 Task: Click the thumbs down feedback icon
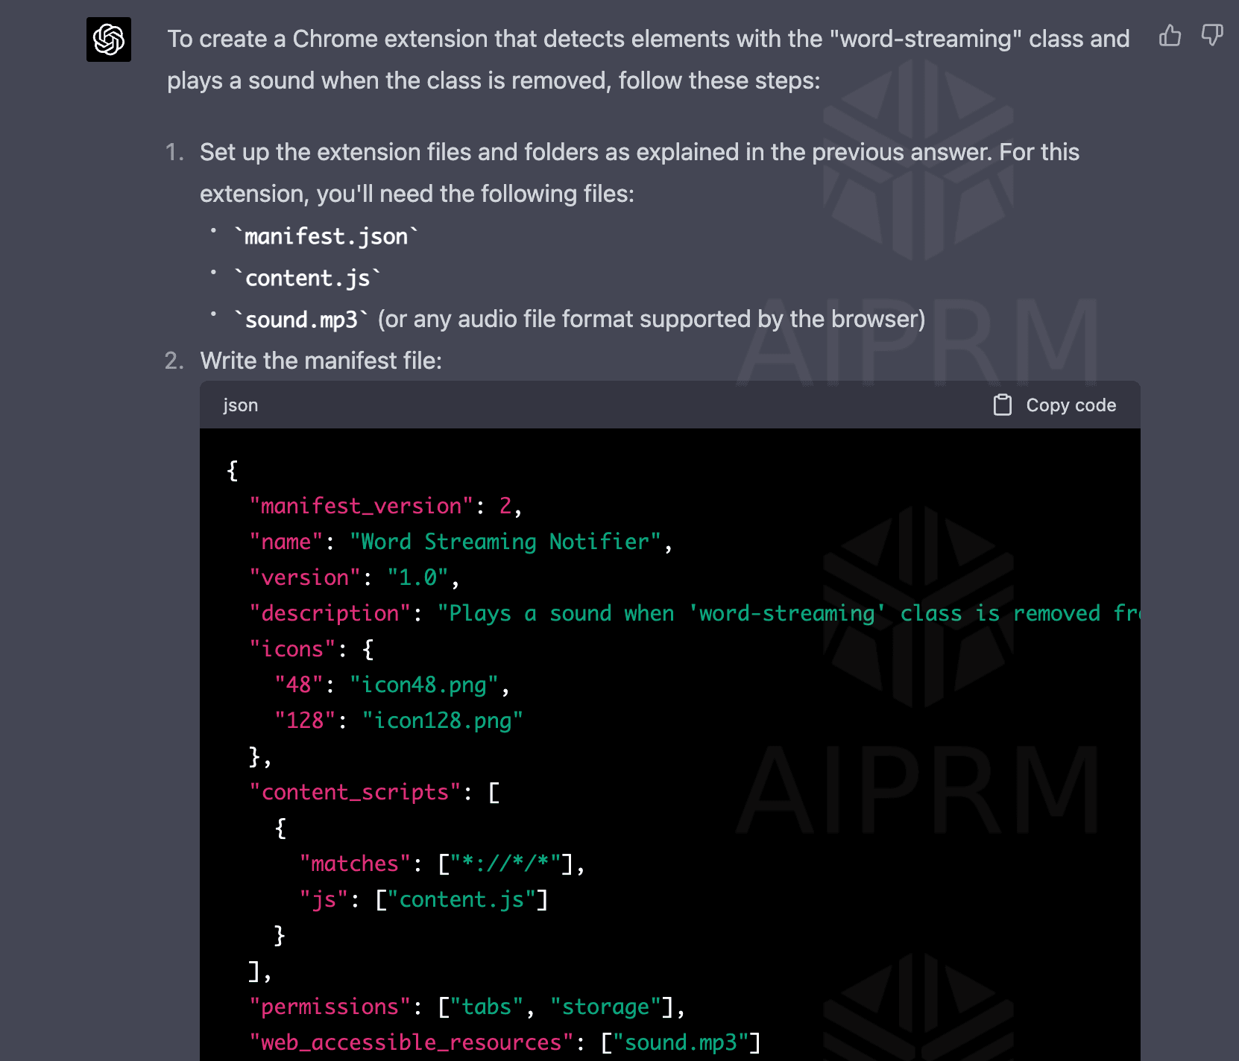click(x=1212, y=35)
